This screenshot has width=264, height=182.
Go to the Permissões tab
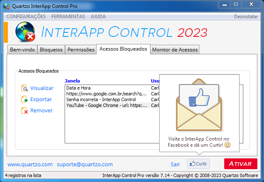(81, 50)
